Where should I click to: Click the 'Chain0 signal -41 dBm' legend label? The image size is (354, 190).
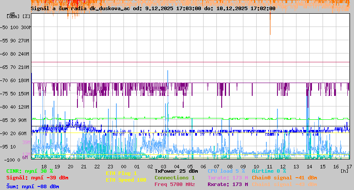pyautogui.click(x=285, y=178)
